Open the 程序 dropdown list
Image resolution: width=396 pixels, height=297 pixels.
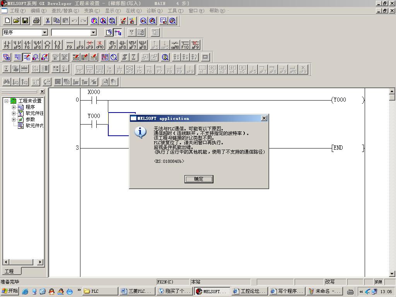click(44, 32)
